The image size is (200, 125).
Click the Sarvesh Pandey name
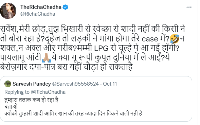(x=32, y=84)
